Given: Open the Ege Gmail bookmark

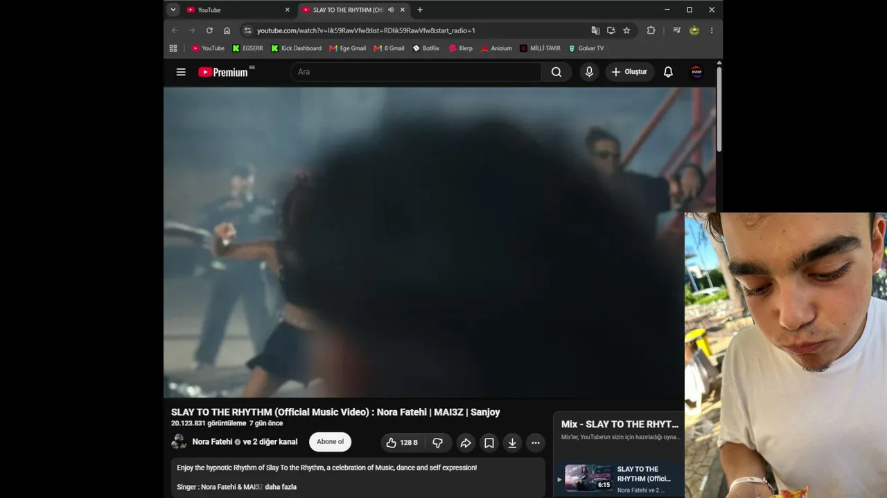Looking at the screenshot, I should tap(347, 48).
